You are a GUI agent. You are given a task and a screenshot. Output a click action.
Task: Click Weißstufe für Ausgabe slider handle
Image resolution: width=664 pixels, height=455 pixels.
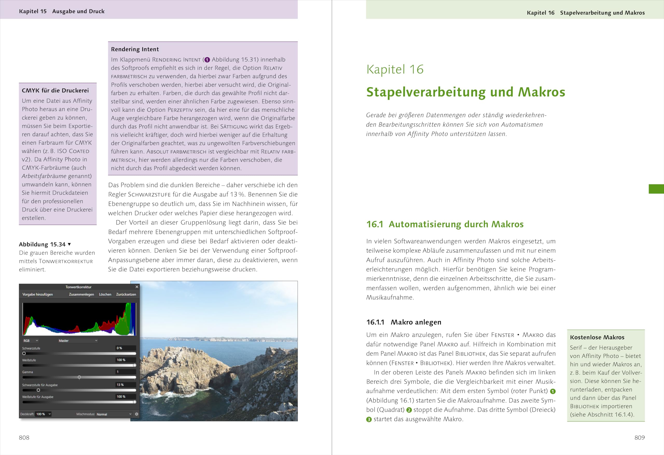click(135, 402)
